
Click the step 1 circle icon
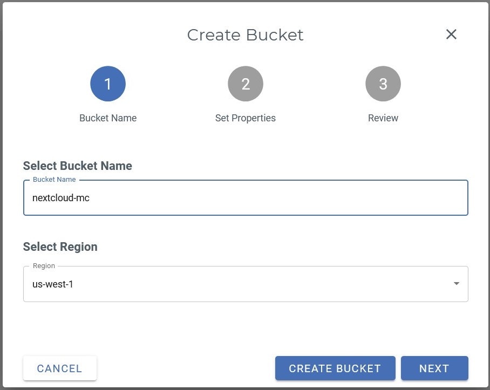click(108, 84)
